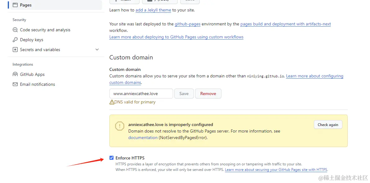
Task: Click the Enforce HTTPS label
Action: [x=130, y=158]
